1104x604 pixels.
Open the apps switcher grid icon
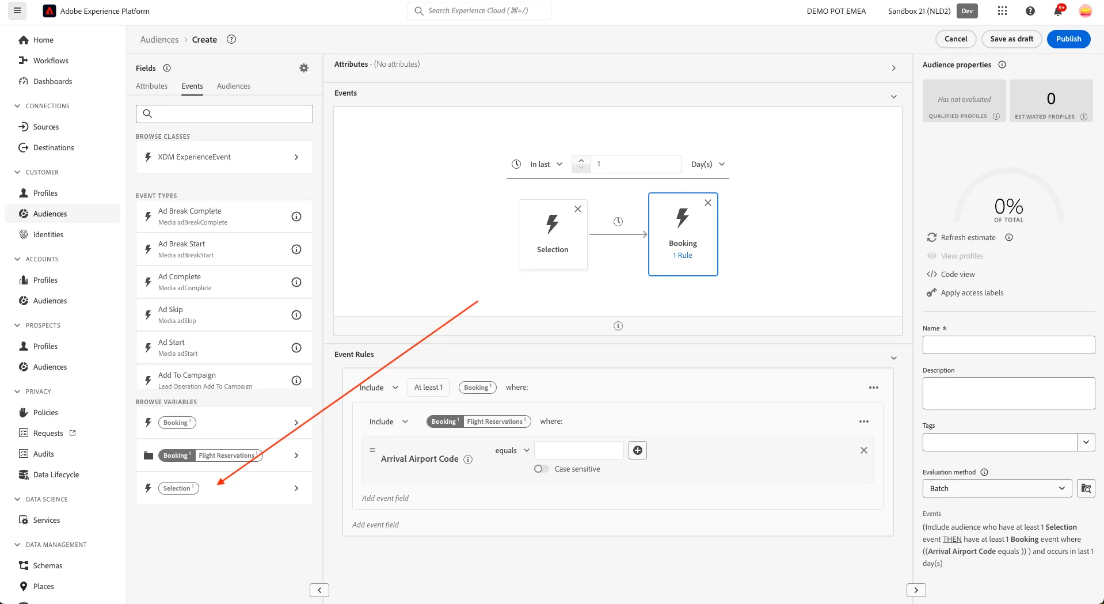(1002, 11)
